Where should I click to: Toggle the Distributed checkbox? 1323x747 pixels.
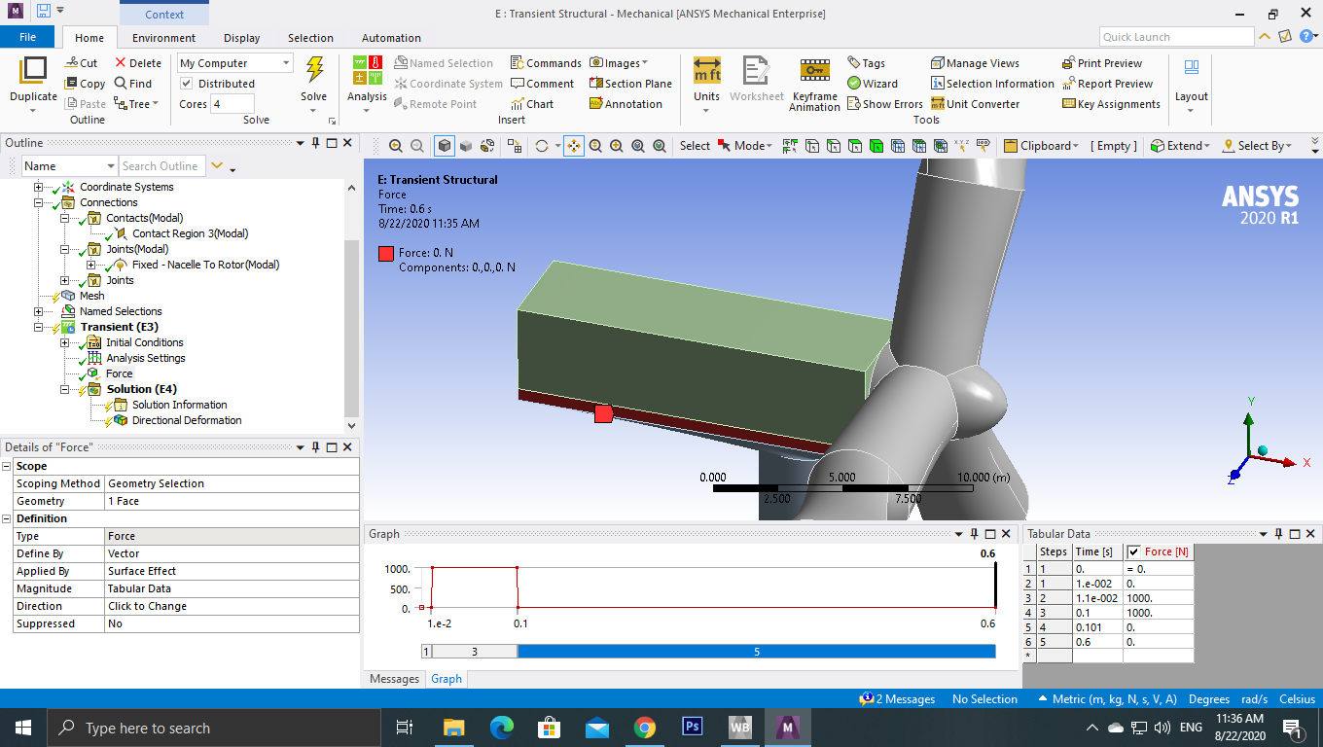click(187, 84)
